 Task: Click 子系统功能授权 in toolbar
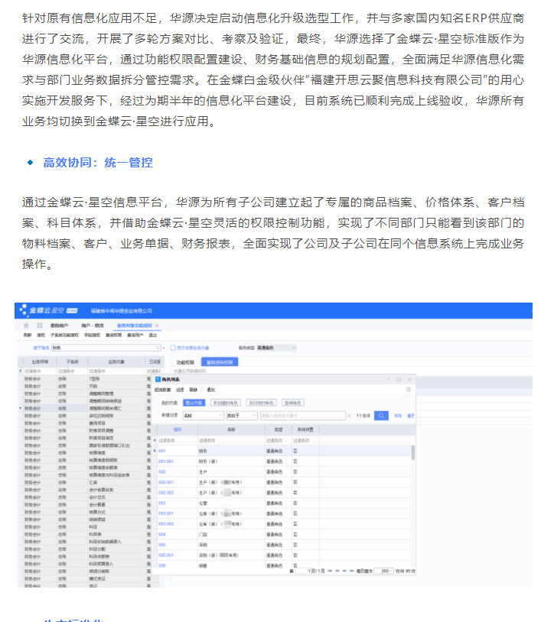(x=64, y=335)
